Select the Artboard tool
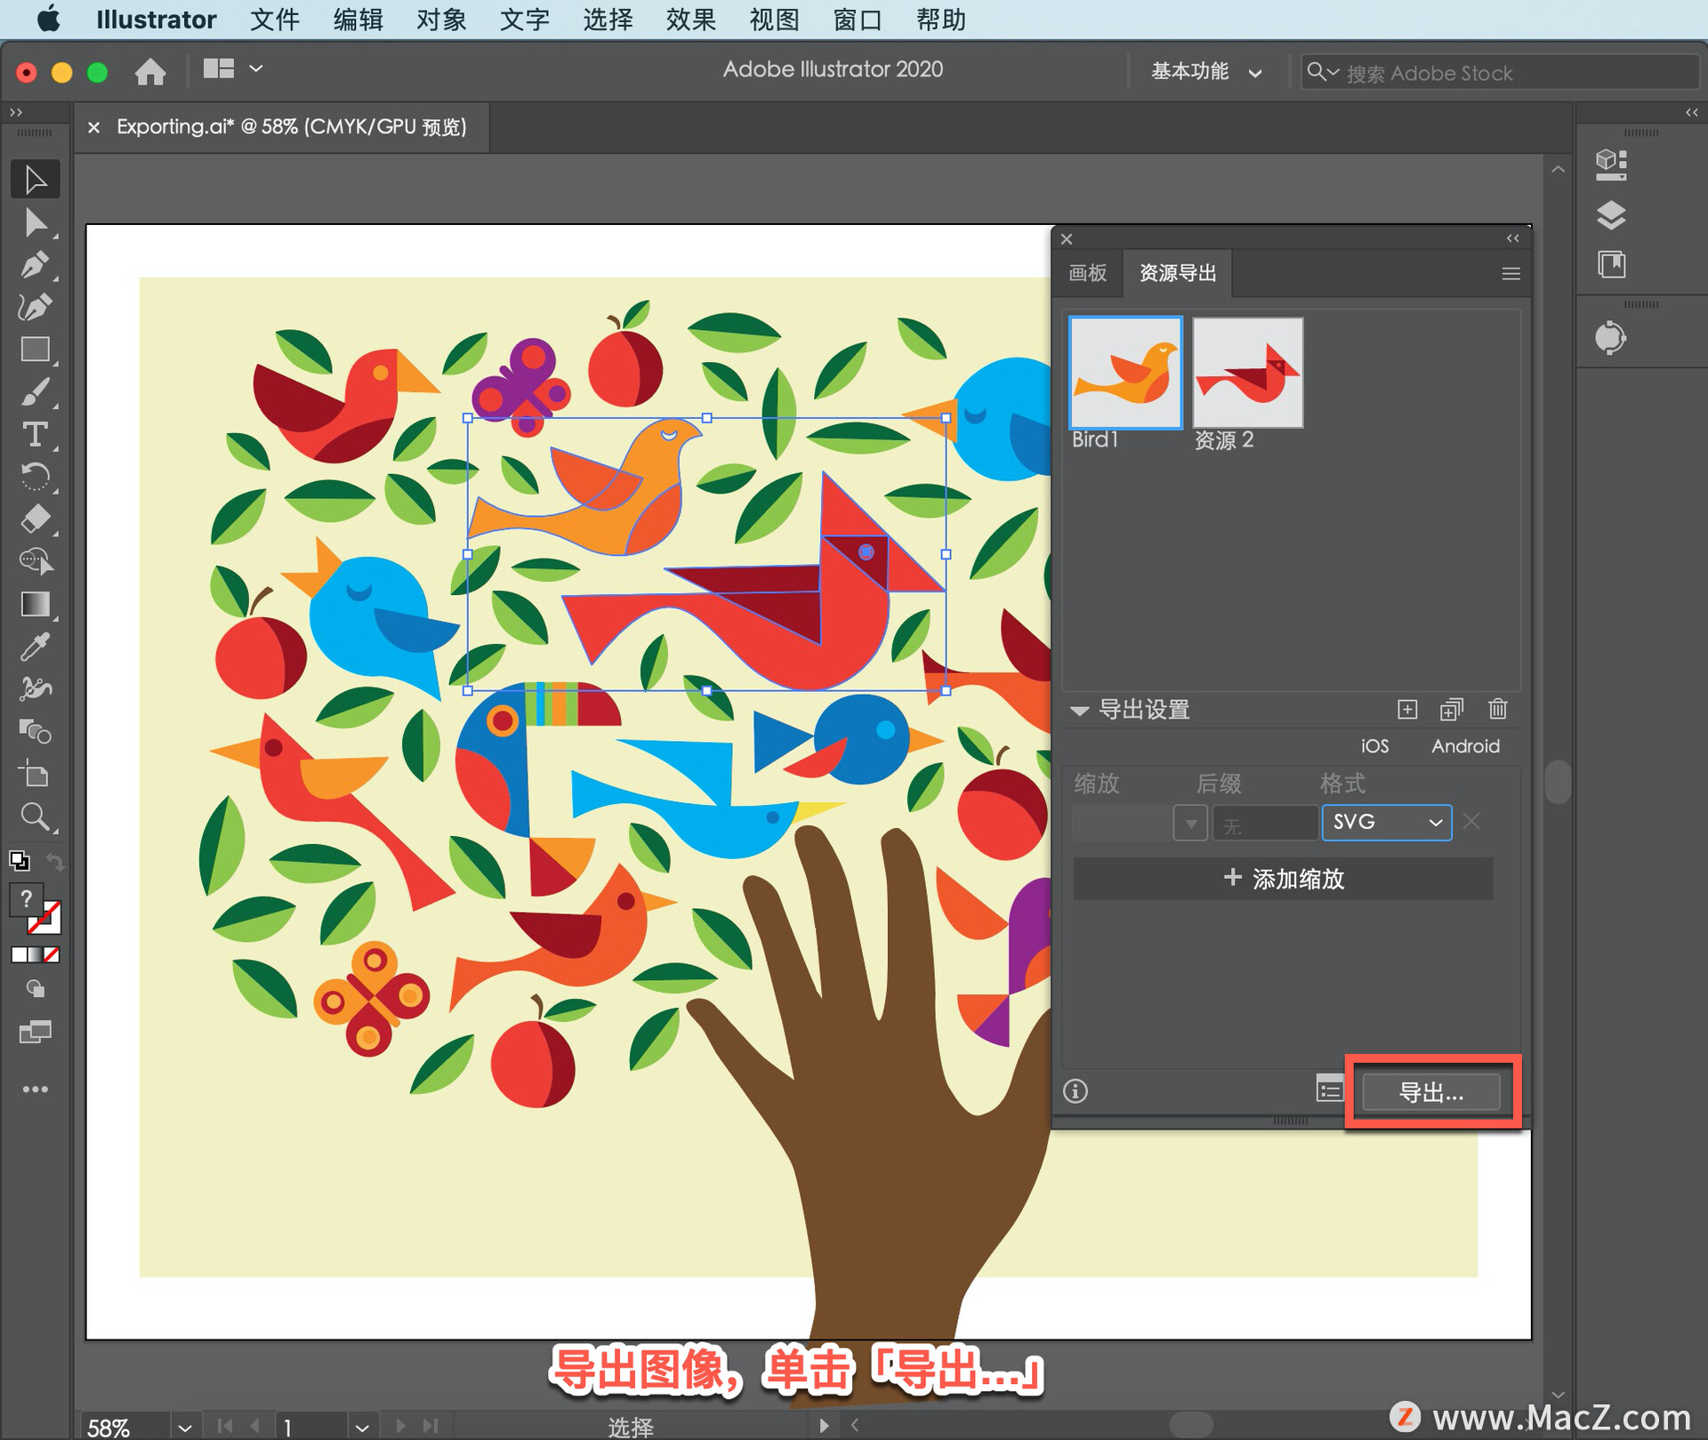 pyautogui.click(x=36, y=774)
